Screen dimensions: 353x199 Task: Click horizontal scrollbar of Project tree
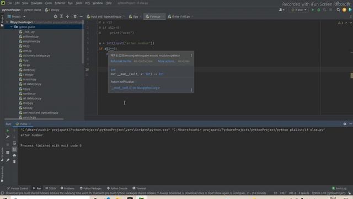[34, 119]
